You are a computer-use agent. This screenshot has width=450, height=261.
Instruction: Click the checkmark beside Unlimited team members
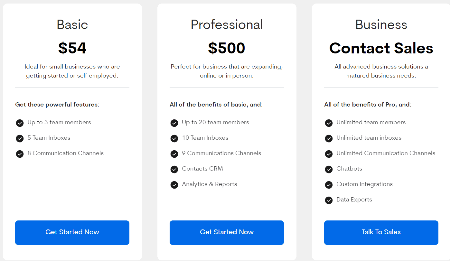tap(329, 123)
